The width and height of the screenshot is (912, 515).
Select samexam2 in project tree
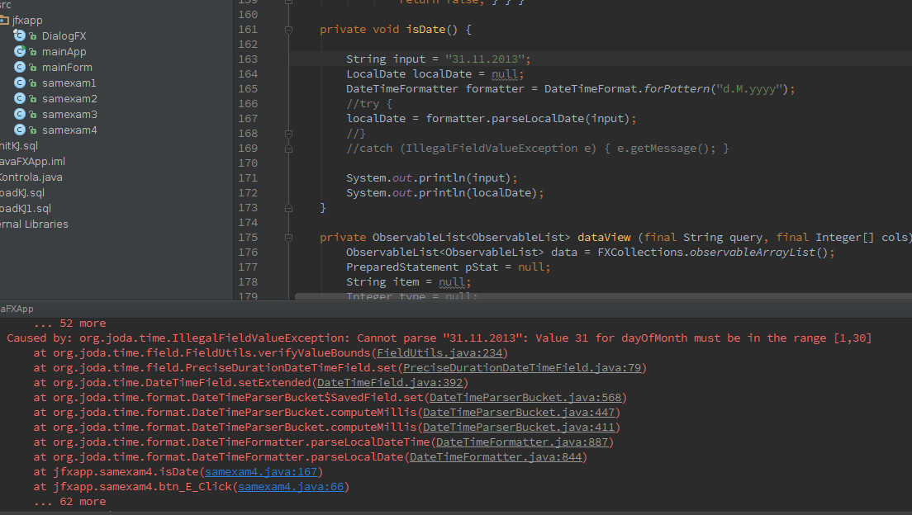[x=69, y=98]
